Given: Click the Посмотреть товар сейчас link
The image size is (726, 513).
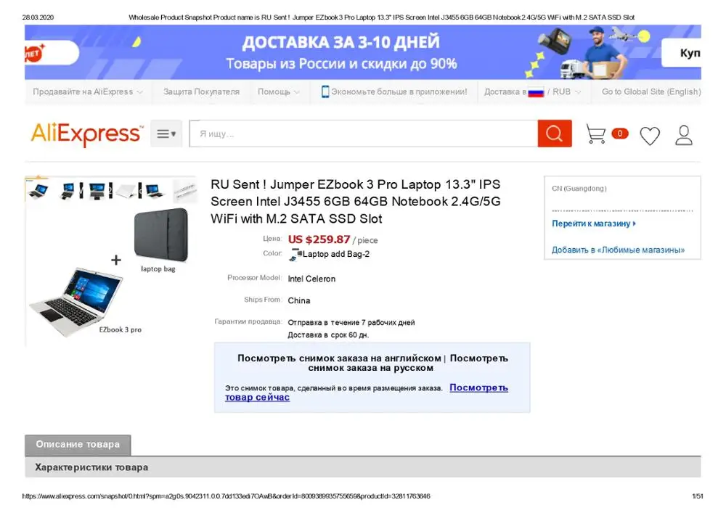Looking at the screenshot, I should tap(366, 393).
